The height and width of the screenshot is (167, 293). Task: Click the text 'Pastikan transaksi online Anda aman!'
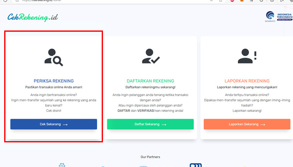[x=54, y=87]
